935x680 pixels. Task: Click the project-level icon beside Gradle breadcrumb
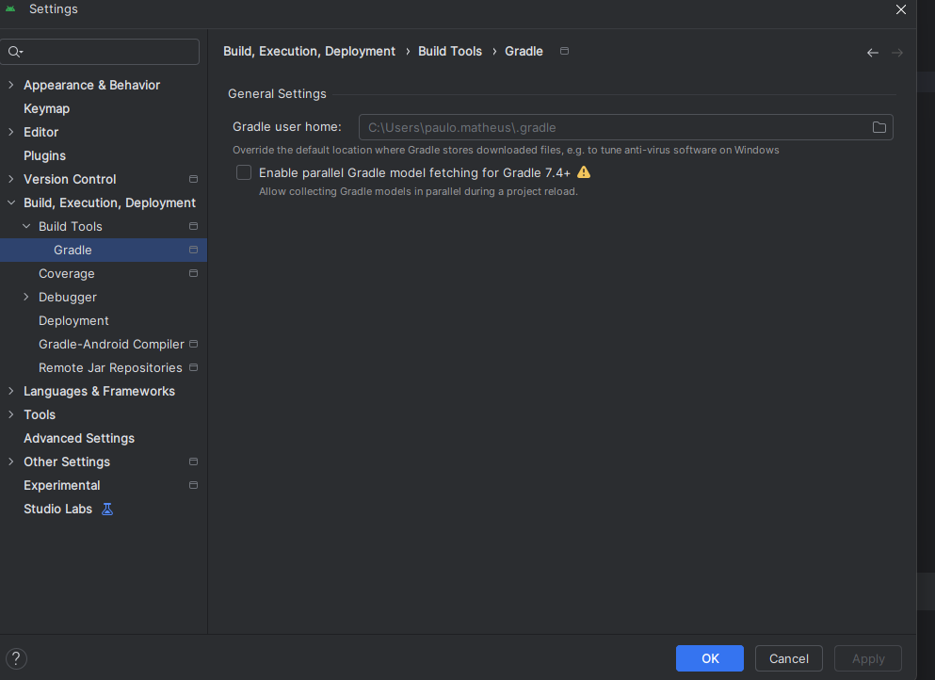point(564,52)
